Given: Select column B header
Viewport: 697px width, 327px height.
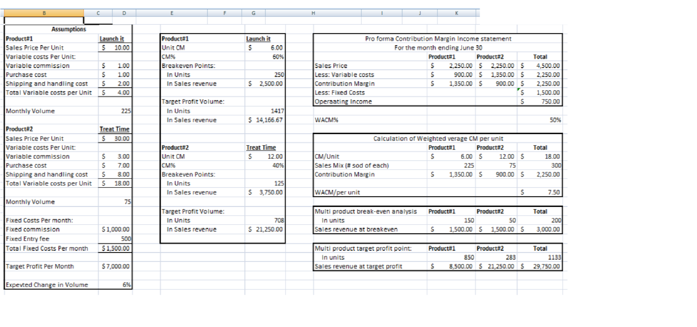Looking at the screenshot, I should click(x=44, y=13).
